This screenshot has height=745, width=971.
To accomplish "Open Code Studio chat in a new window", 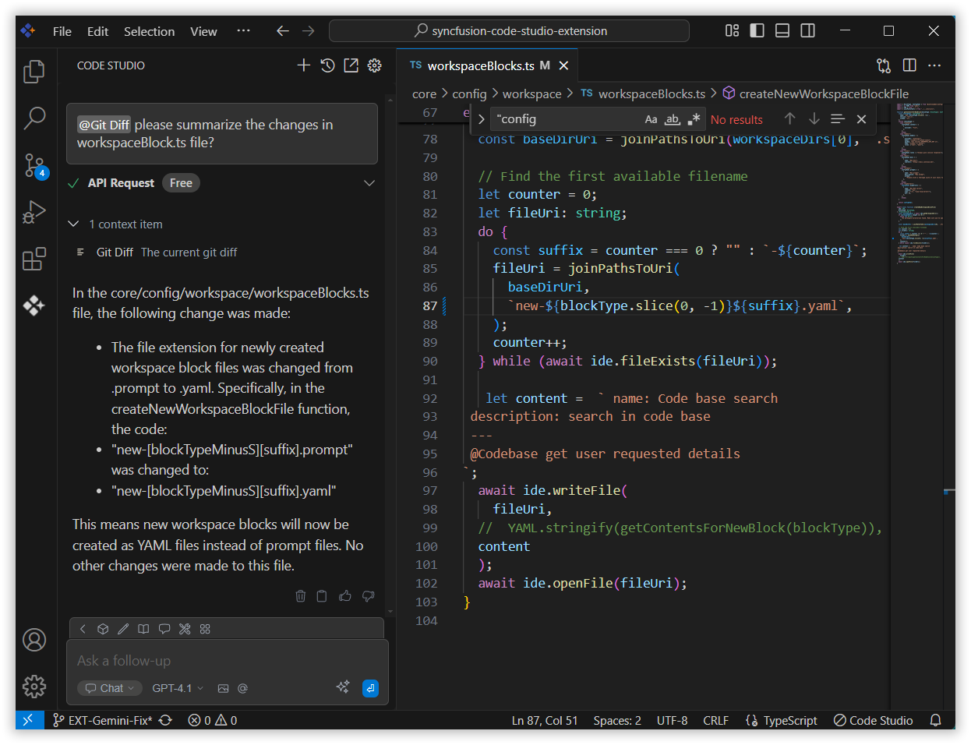I will point(351,65).
